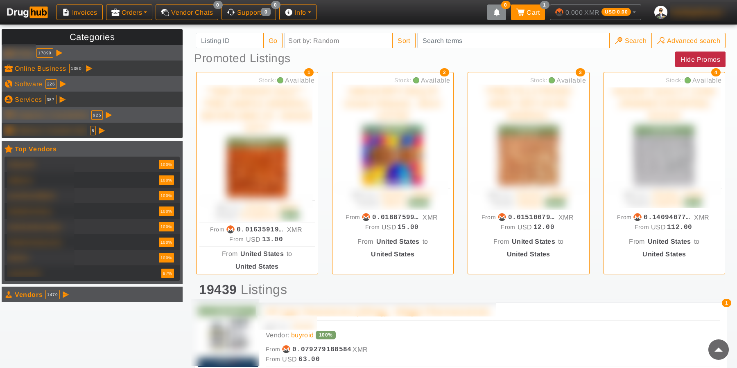Click the Advanced search button
Screen dimensions: 737x368
coord(688,41)
